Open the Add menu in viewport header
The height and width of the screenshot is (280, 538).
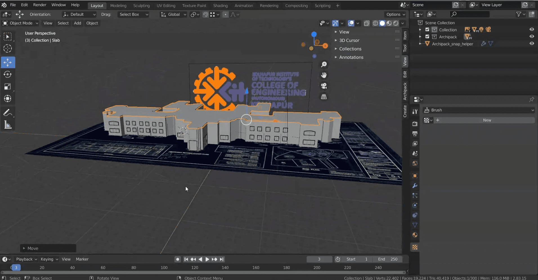tap(77, 23)
